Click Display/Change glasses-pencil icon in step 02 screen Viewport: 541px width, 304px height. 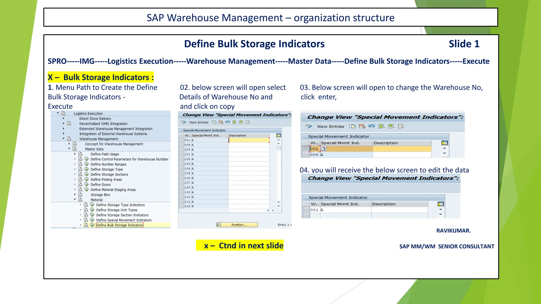(x=184, y=122)
